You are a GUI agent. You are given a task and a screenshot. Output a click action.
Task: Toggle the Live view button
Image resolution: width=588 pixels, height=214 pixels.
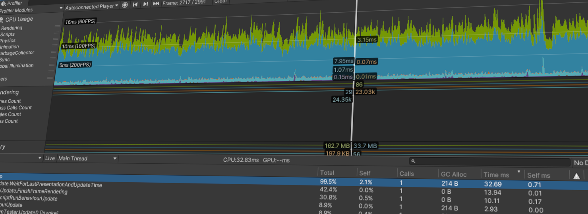50,159
